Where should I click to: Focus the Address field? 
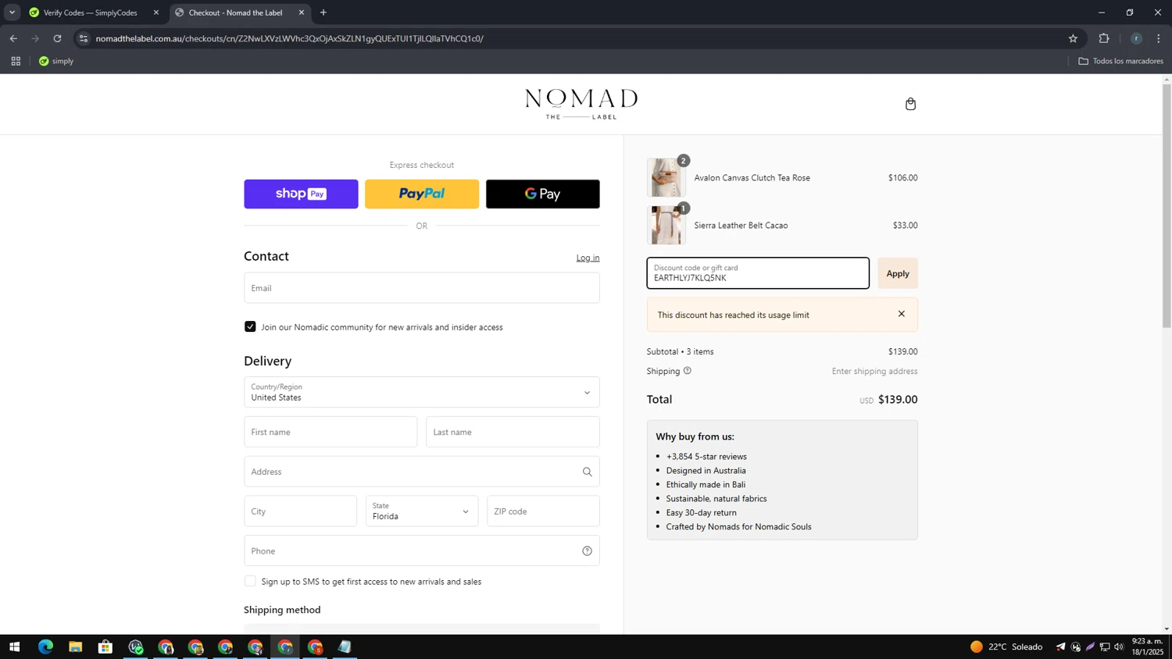click(x=422, y=472)
